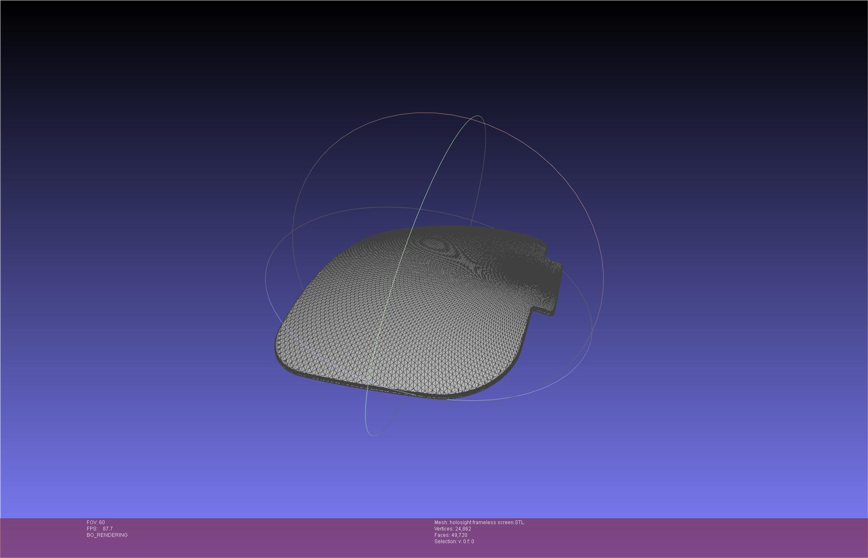Viewport: 868px width, 558px height.
Task: Click the FPS 87.7 counter
Action: pyautogui.click(x=100, y=529)
